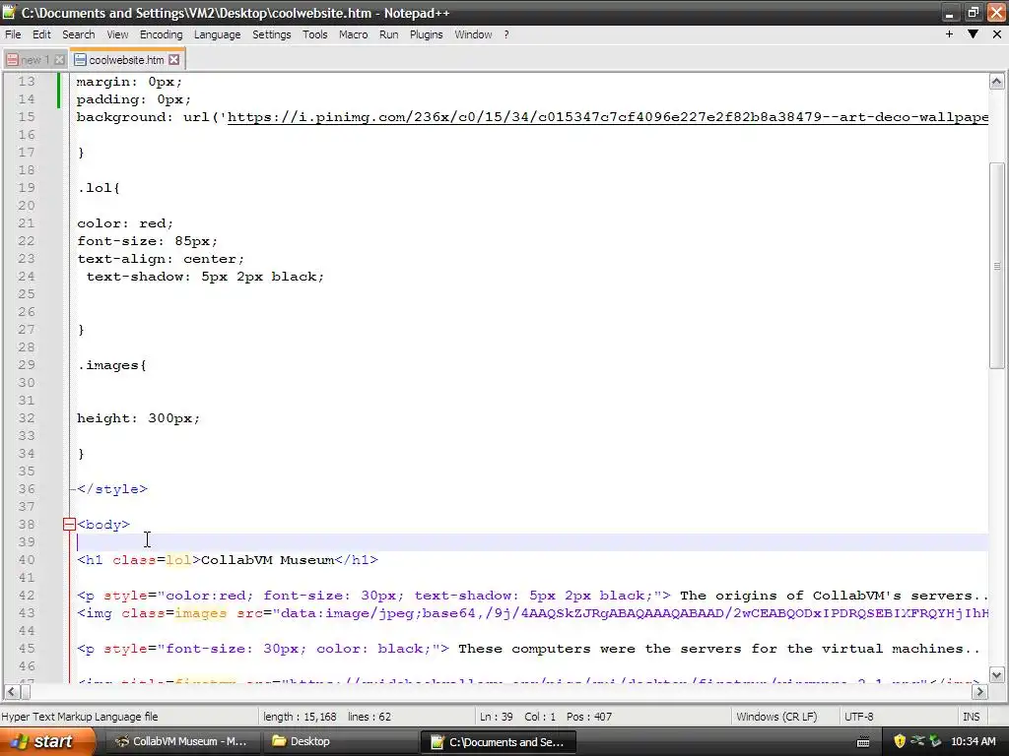Click the vertical scrollbar down arrow
Image resolution: width=1009 pixels, height=756 pixels.
point(996,674)
